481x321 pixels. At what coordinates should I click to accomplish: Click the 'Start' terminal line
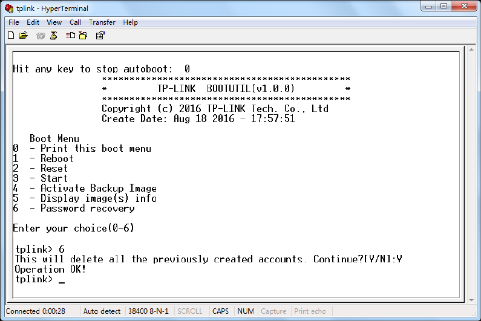40,178
